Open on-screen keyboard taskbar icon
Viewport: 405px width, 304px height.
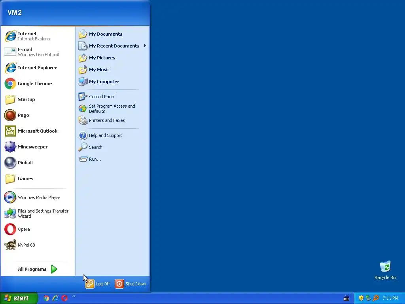346,298
